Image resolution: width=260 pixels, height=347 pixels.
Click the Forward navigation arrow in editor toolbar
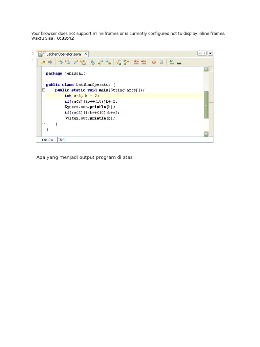click(x=50, y=62)
